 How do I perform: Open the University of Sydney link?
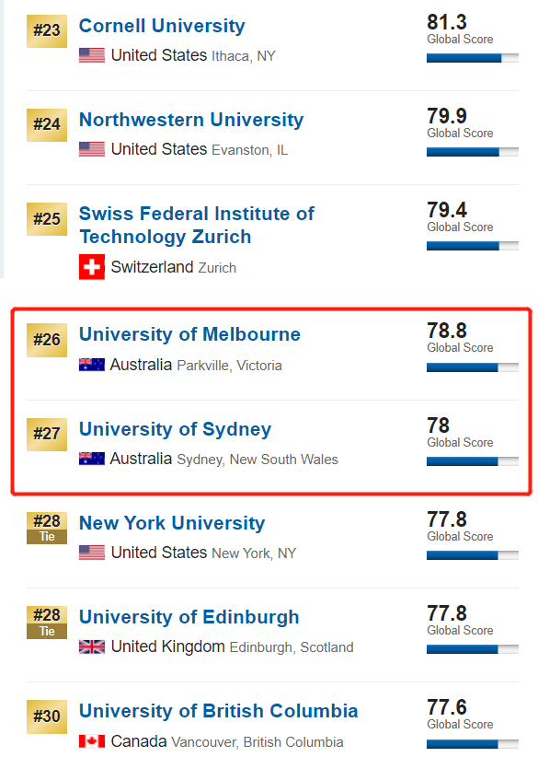coord(175,429)
